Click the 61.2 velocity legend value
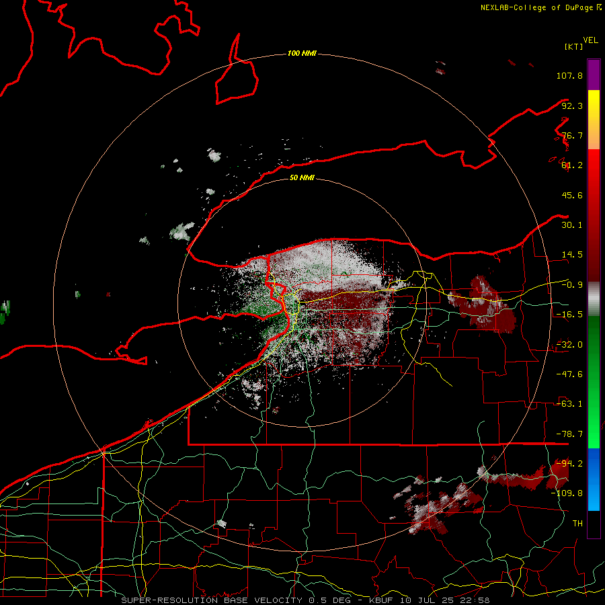The image size is (605, 605). point(572,165)
